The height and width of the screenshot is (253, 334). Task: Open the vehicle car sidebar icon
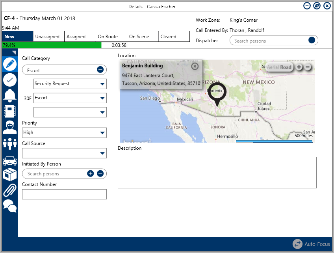(x=10, y=161)
